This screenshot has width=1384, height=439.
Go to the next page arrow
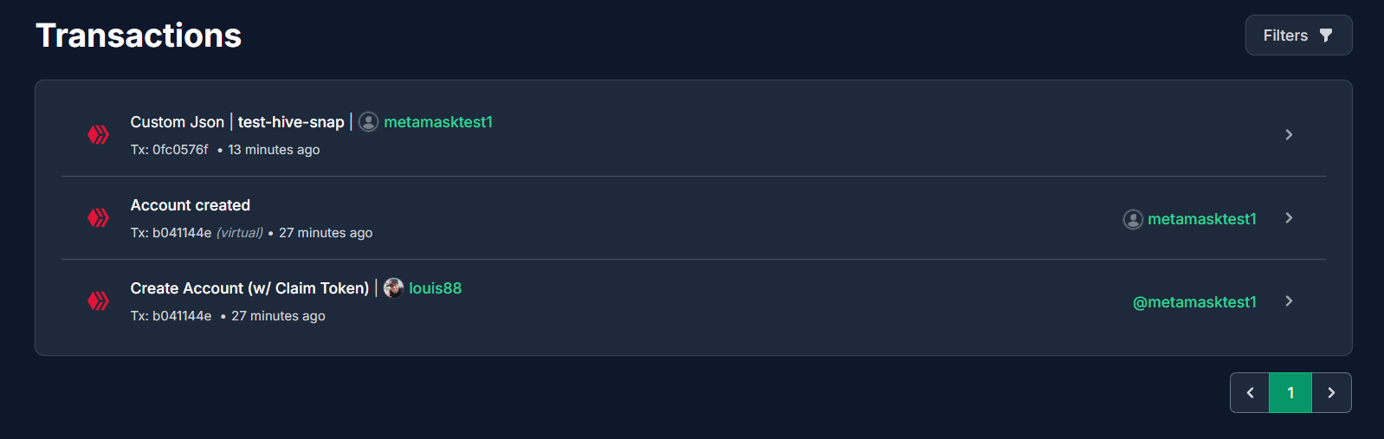coord(1331,393)
